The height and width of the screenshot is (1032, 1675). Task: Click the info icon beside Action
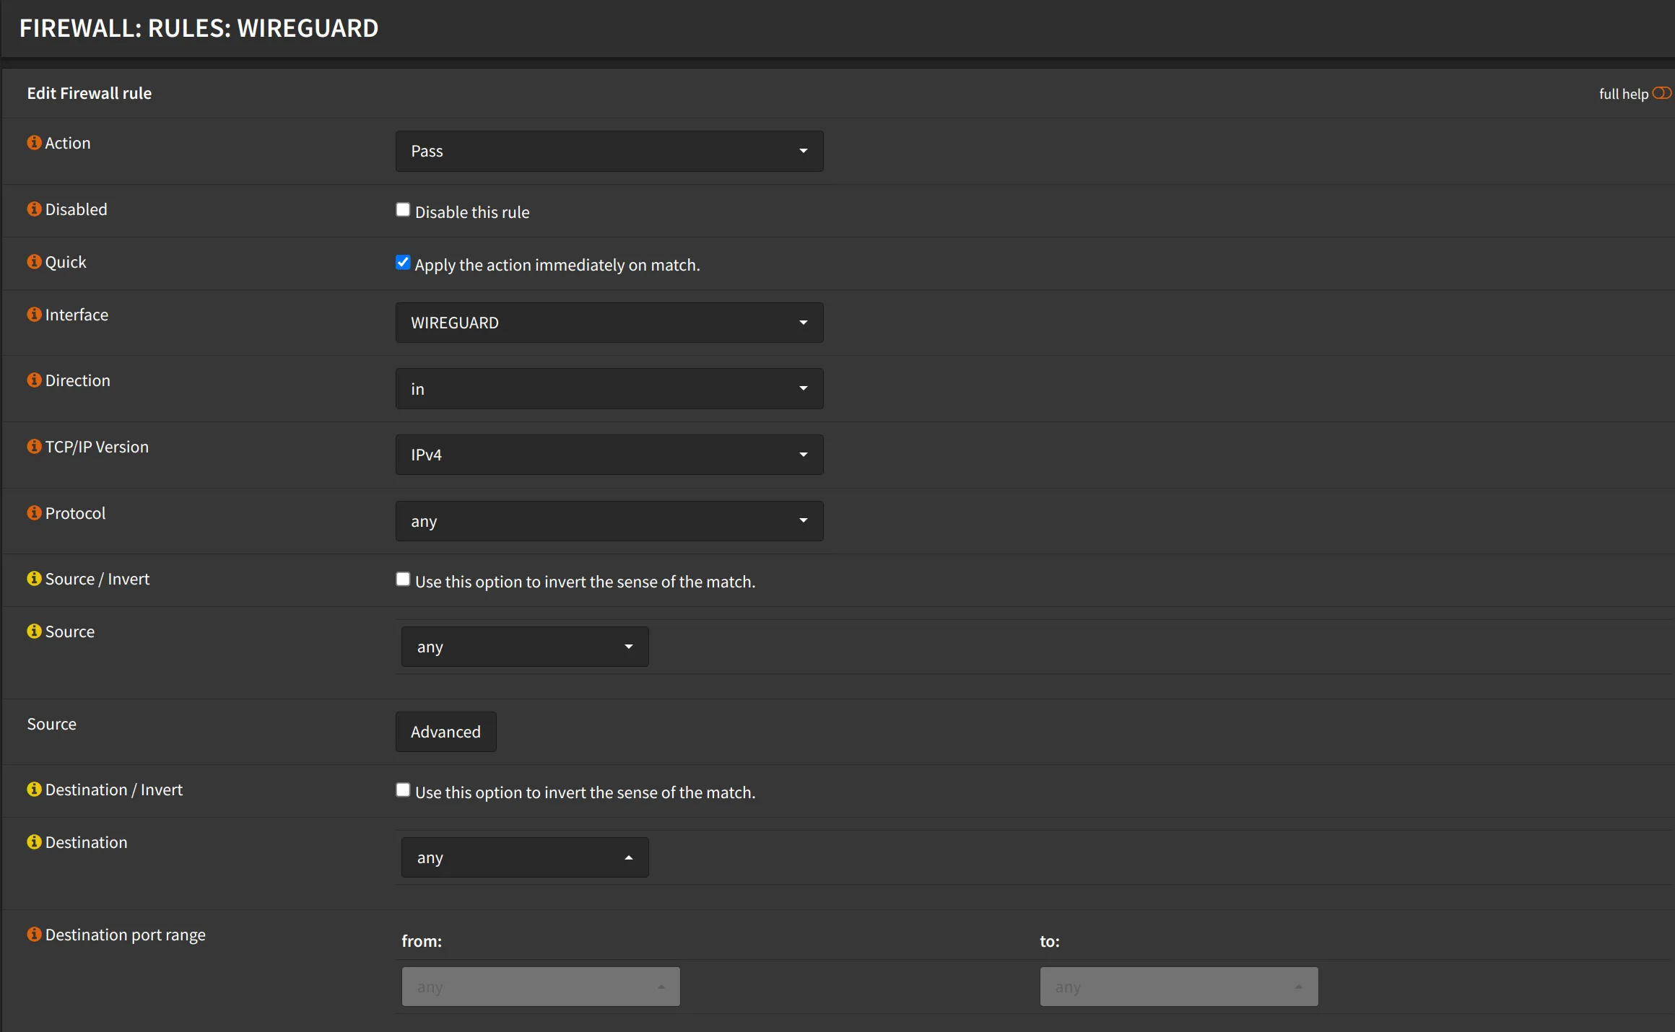[x=34, y=143]
